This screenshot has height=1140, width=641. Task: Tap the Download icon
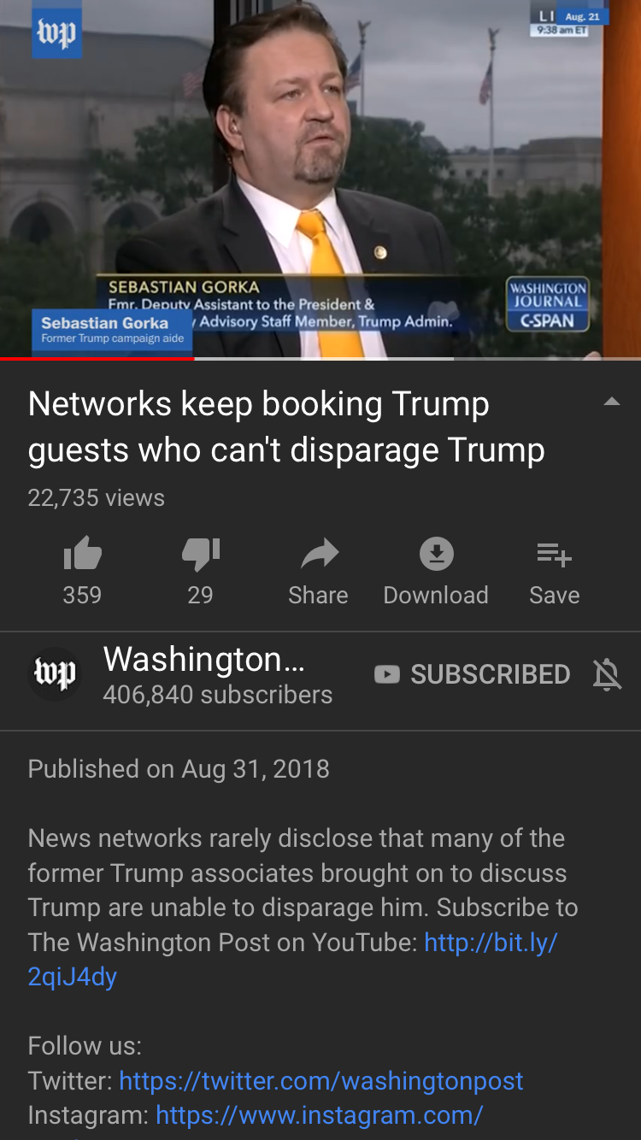click(x=436, y=555)
